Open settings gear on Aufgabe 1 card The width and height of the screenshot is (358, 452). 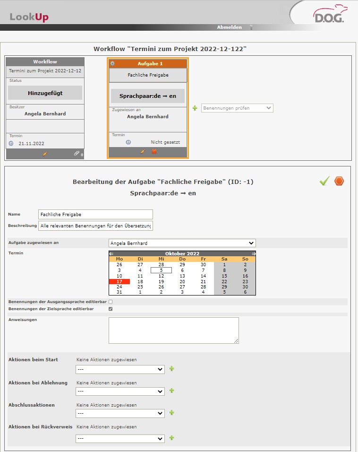pyautogui.click(x=112, y=63)
